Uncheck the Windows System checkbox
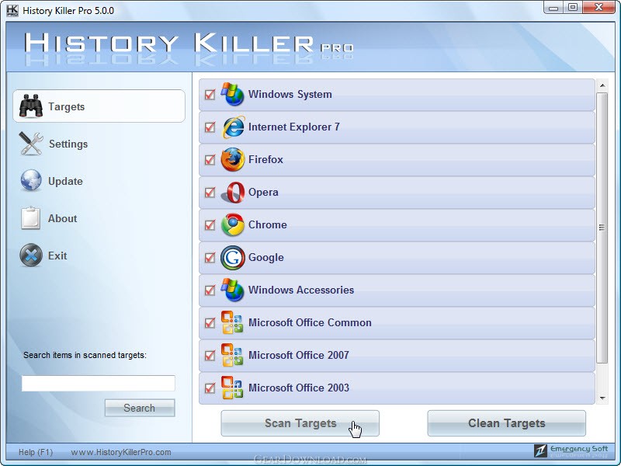Screen dimensions: 621x466 point(210,95)
